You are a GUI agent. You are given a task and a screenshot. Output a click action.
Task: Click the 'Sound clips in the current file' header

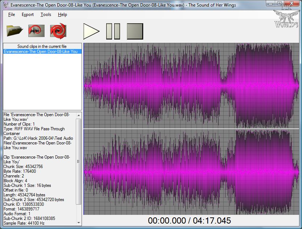point(42,46)
